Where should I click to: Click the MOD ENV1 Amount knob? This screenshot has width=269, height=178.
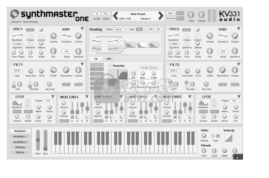[x=64, y=103]
